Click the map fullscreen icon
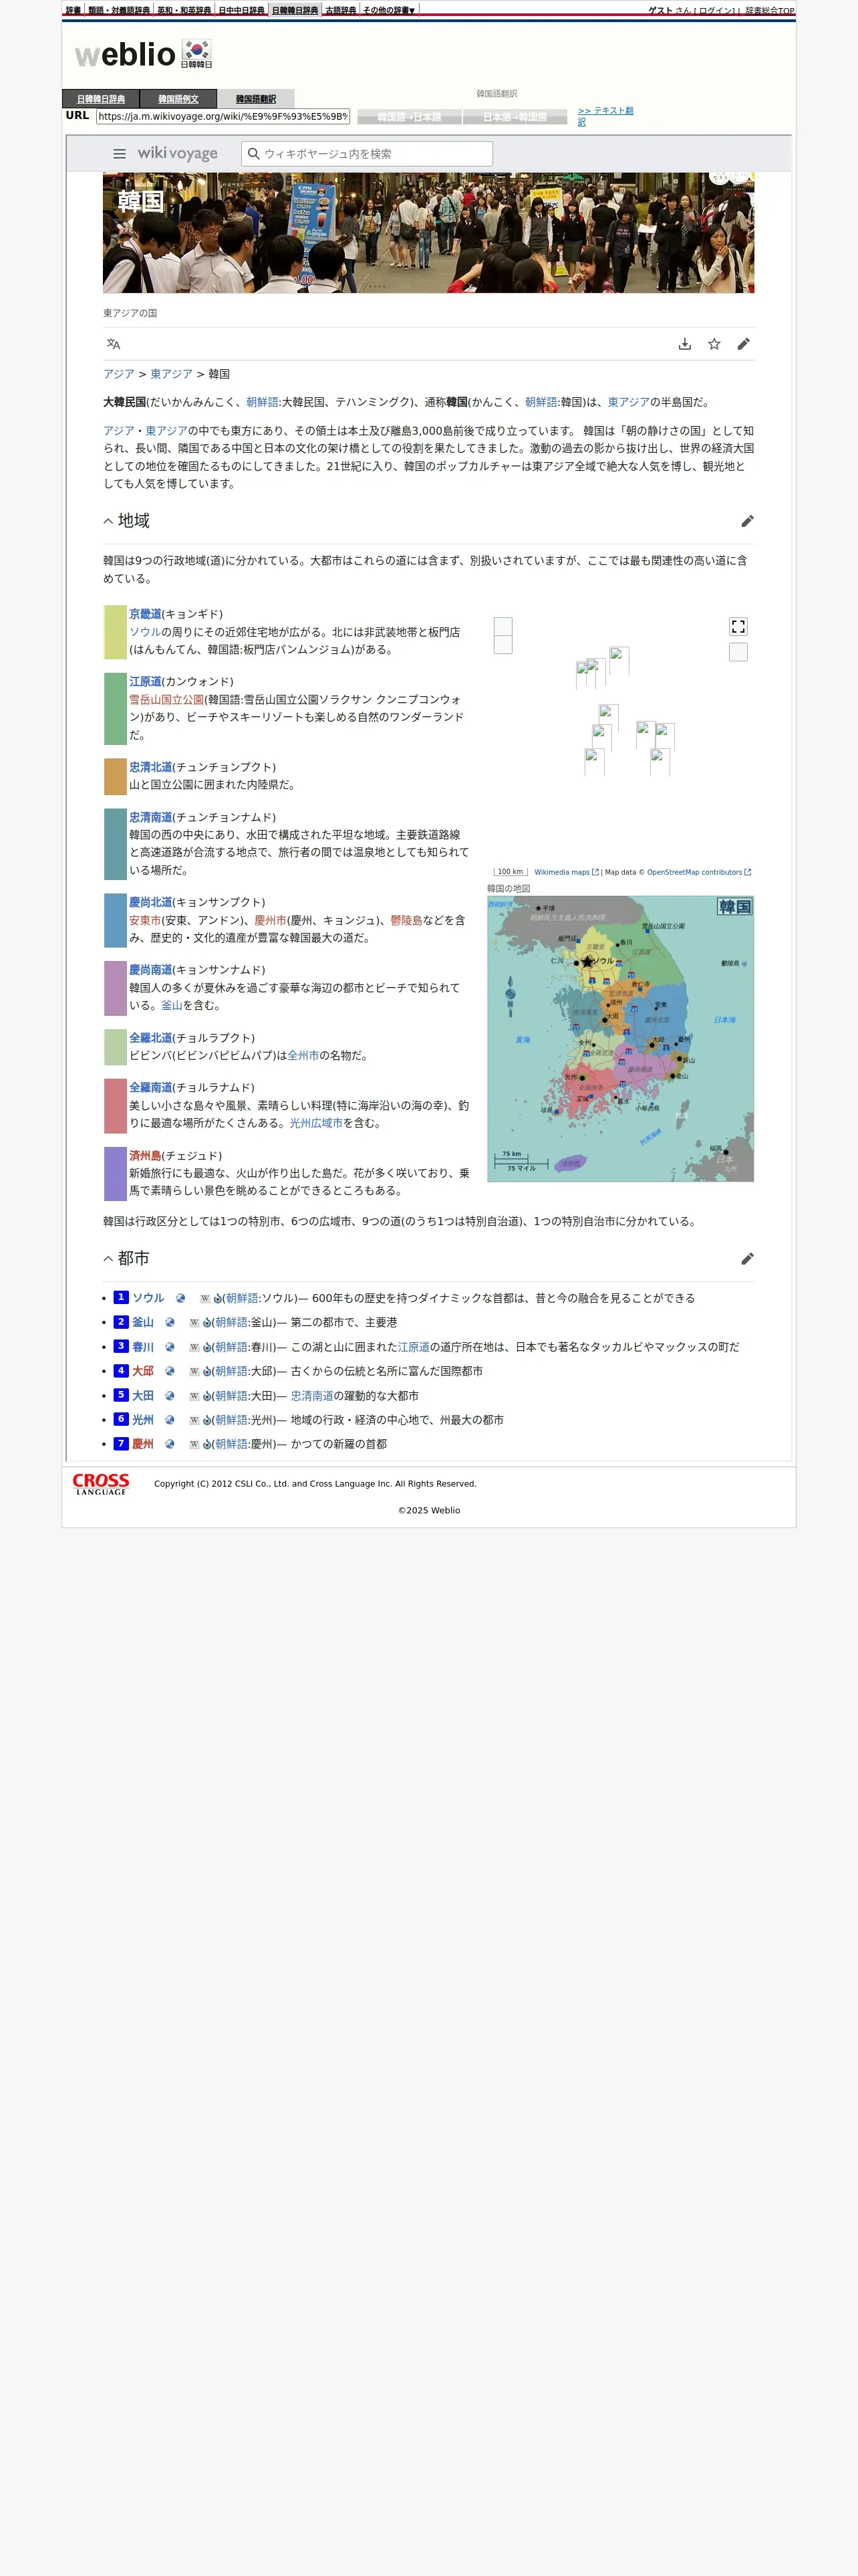 738,627
